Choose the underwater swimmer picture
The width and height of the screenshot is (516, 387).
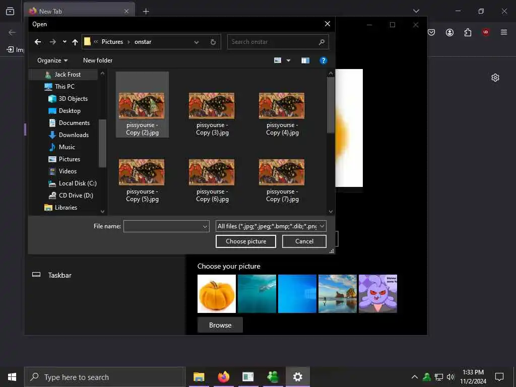[x=257, y=294]
